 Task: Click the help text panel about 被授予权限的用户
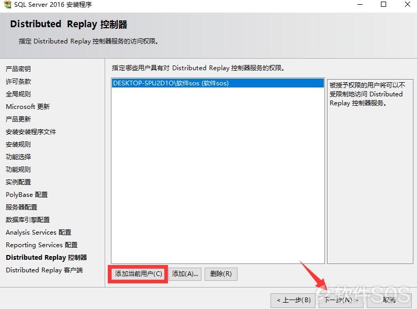point(370,171)
